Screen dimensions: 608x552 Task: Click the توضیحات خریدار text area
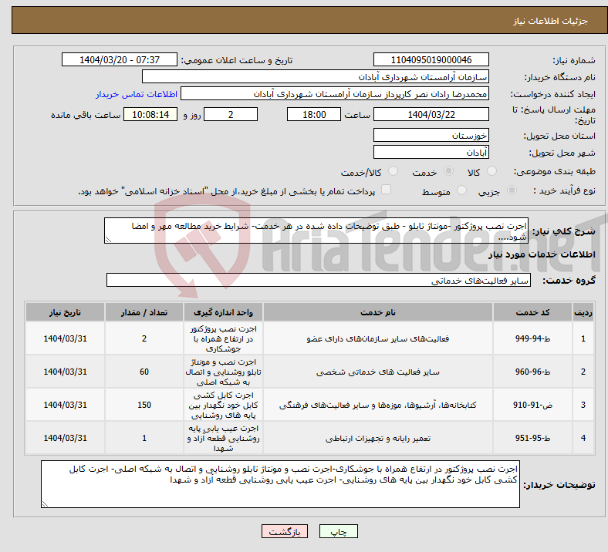click(x=280, y=484)
